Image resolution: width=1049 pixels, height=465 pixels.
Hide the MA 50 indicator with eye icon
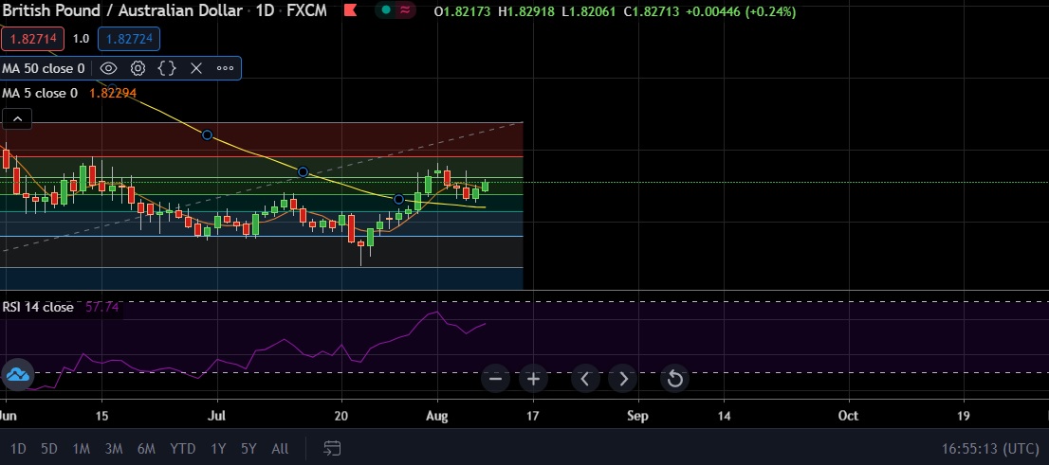(108, 68)
